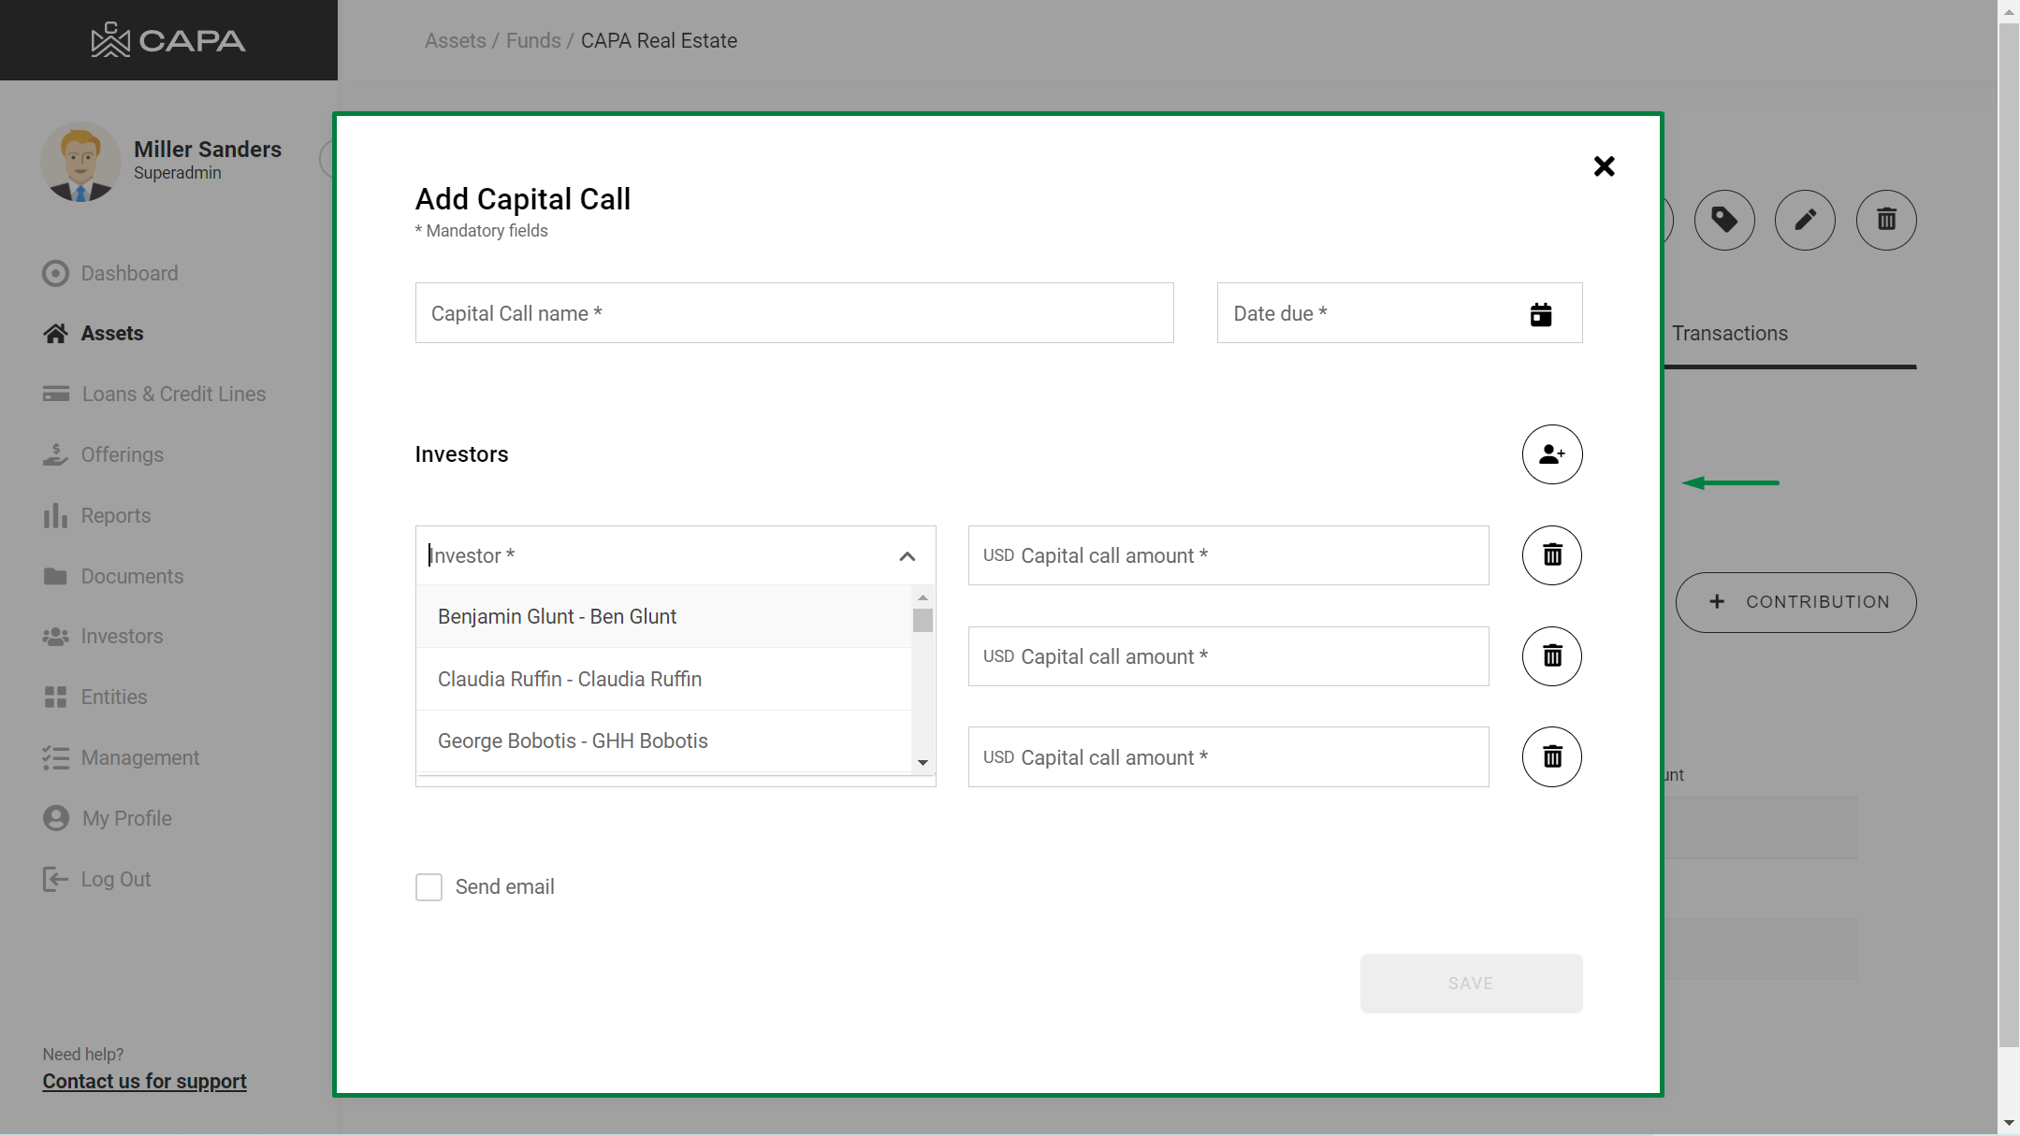Go to Investors in the sidebar
2020x1136 pixels.
[x=122, y=637]
